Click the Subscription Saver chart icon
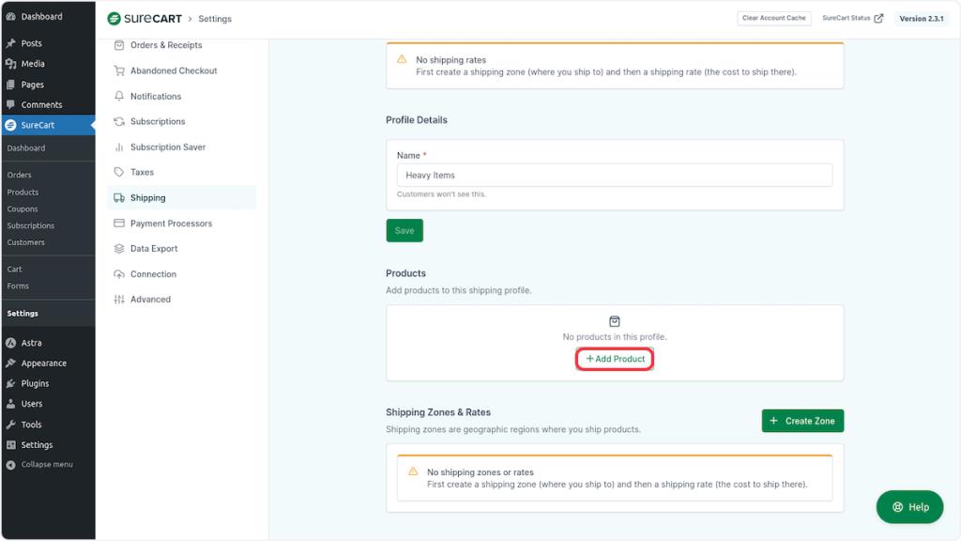 [119, 147]
